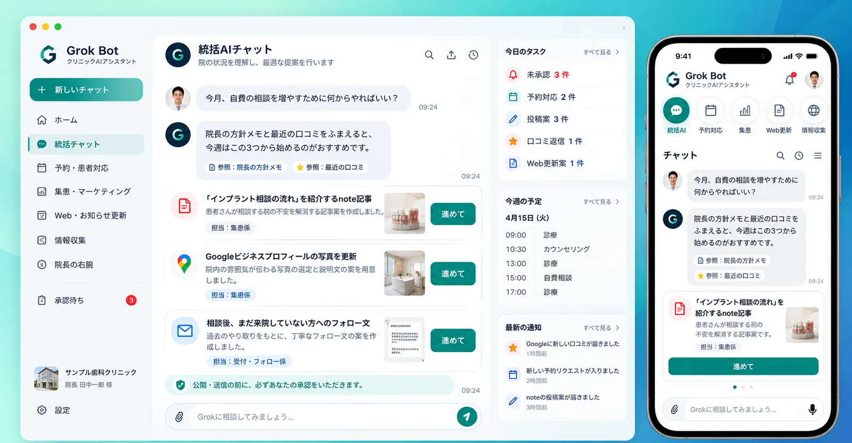The image size is (852, 443).
Task: Open the 口コミ返信 1件 task row
Action: [x=562, y=141]
